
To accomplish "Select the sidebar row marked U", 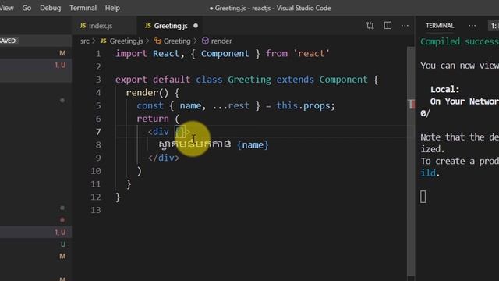I will pyautogui.click(x=36, y=244).
